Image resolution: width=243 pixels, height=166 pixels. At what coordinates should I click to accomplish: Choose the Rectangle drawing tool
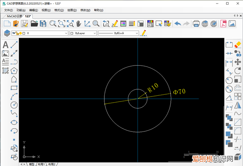[14, 88]
